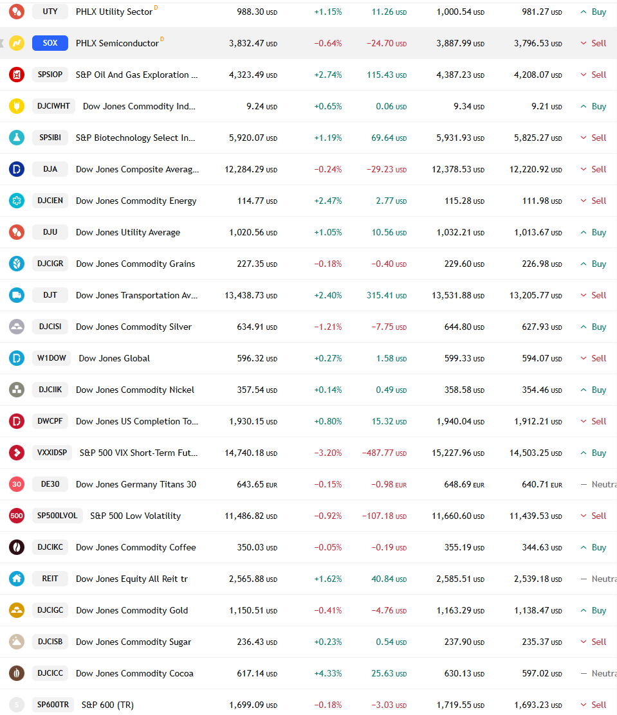Click the REIT house logo icon
617x715 pixels.
coord(17,578)
